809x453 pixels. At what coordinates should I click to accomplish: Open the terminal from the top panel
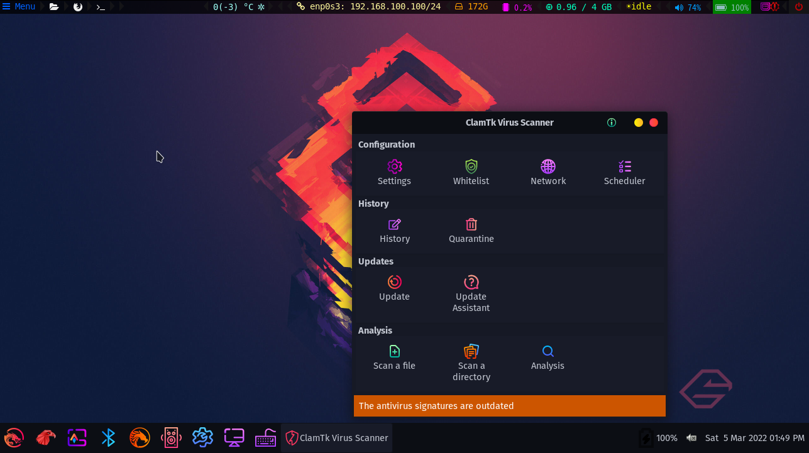pos(101,7)
